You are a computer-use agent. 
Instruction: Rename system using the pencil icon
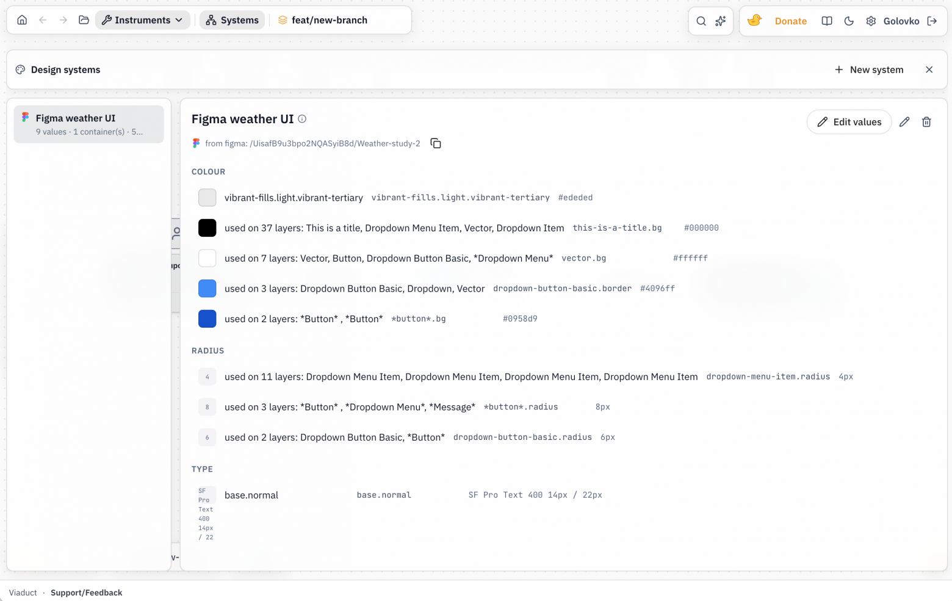pos(904,122)
